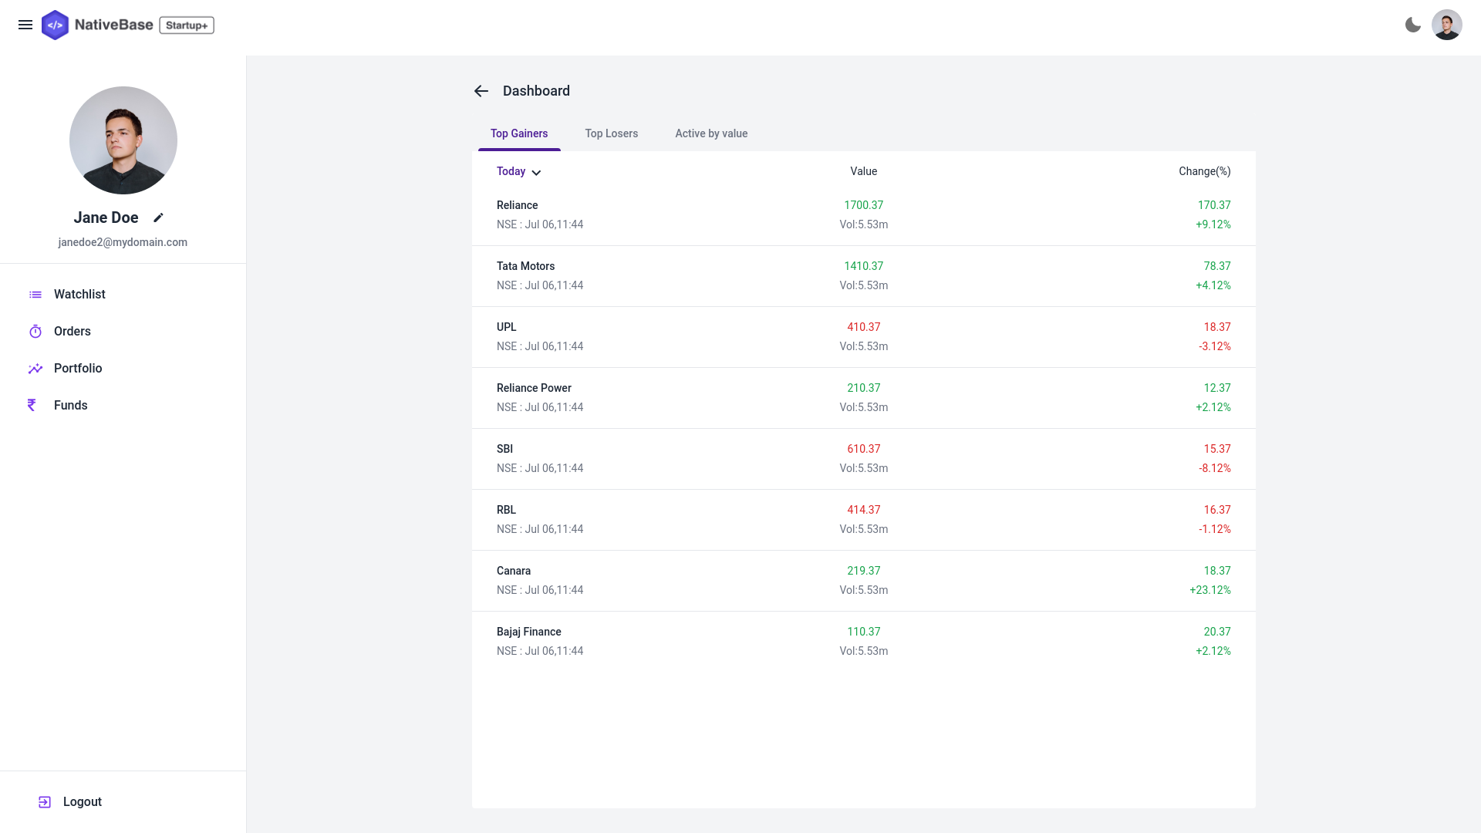Click the +4.12% change for Tata Motors
The width and height of the screenshot is (1481, 833).
pos(1213,285)
